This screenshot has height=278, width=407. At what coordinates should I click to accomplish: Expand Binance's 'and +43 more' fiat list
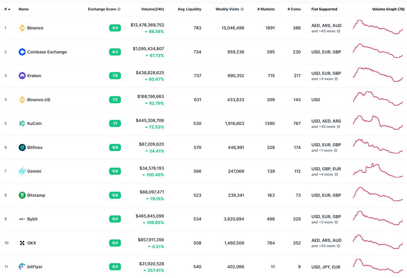point(326,31)
